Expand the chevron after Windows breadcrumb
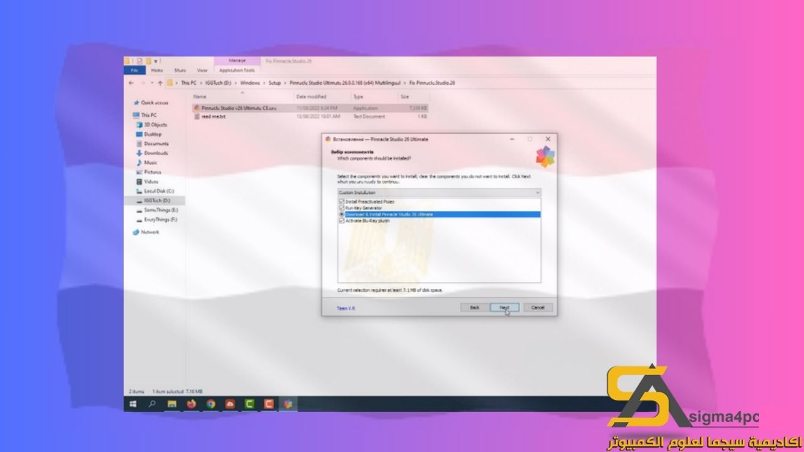 [263, 83]
